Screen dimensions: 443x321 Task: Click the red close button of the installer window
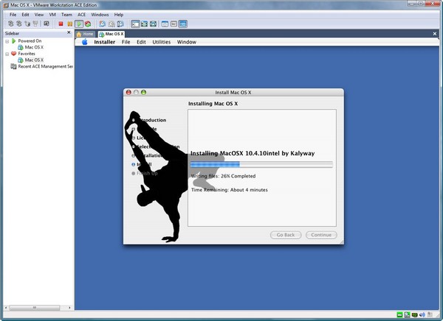pos(128,92)
